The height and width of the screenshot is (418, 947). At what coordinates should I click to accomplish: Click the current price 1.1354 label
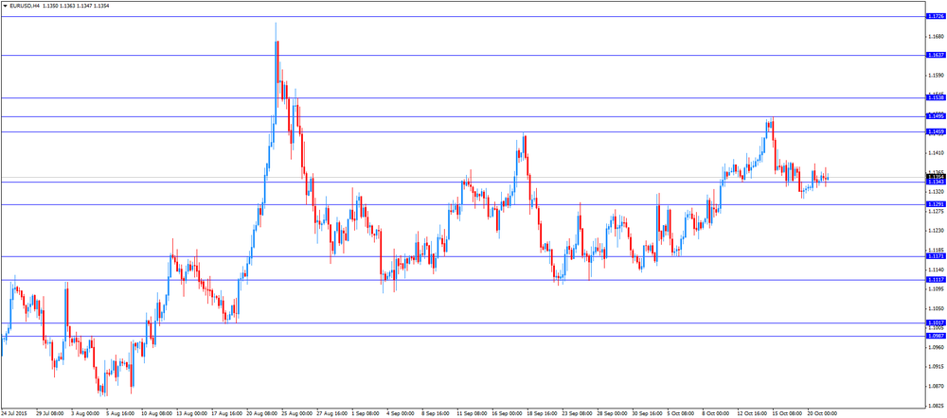pyautogui.click(x=935, y=177)
